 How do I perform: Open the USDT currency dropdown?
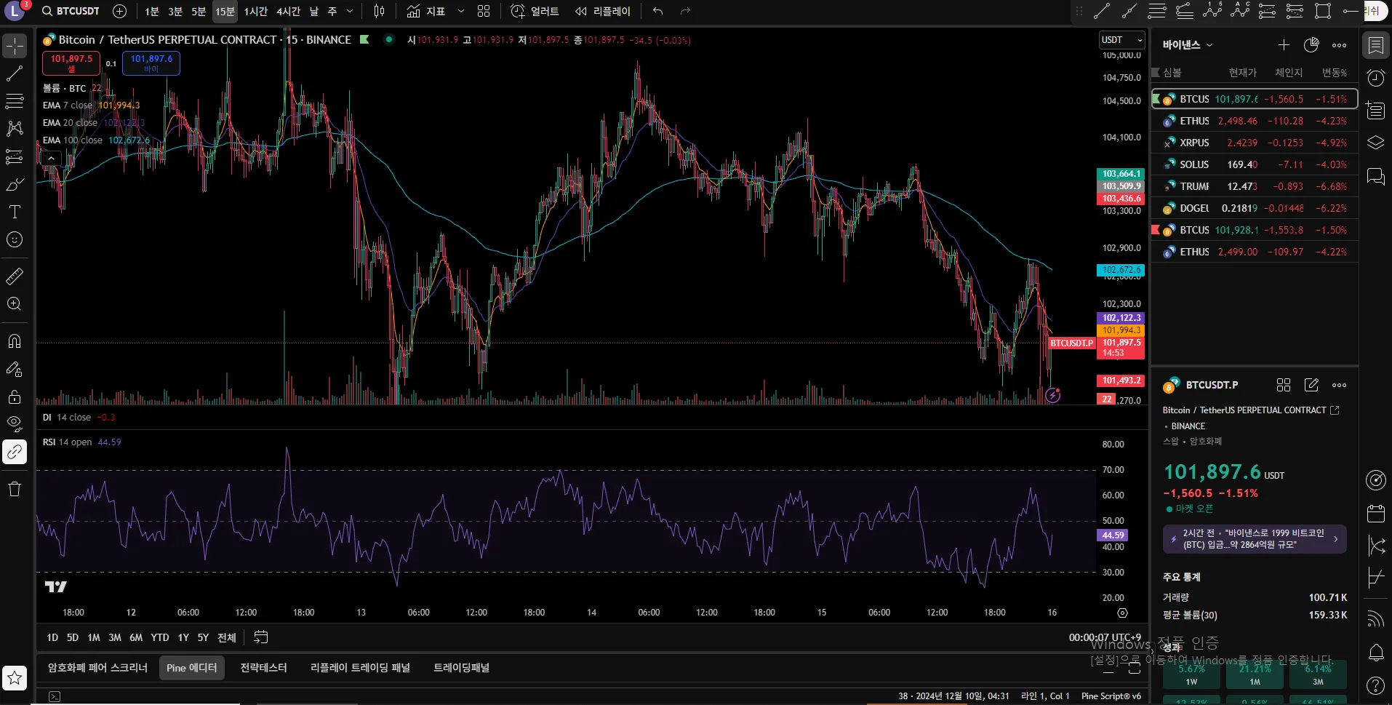tap(1121, 40)
